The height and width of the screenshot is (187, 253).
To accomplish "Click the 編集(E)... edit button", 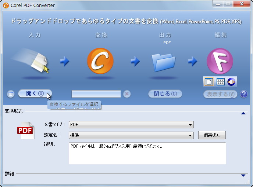I will [x=212, y=135].
